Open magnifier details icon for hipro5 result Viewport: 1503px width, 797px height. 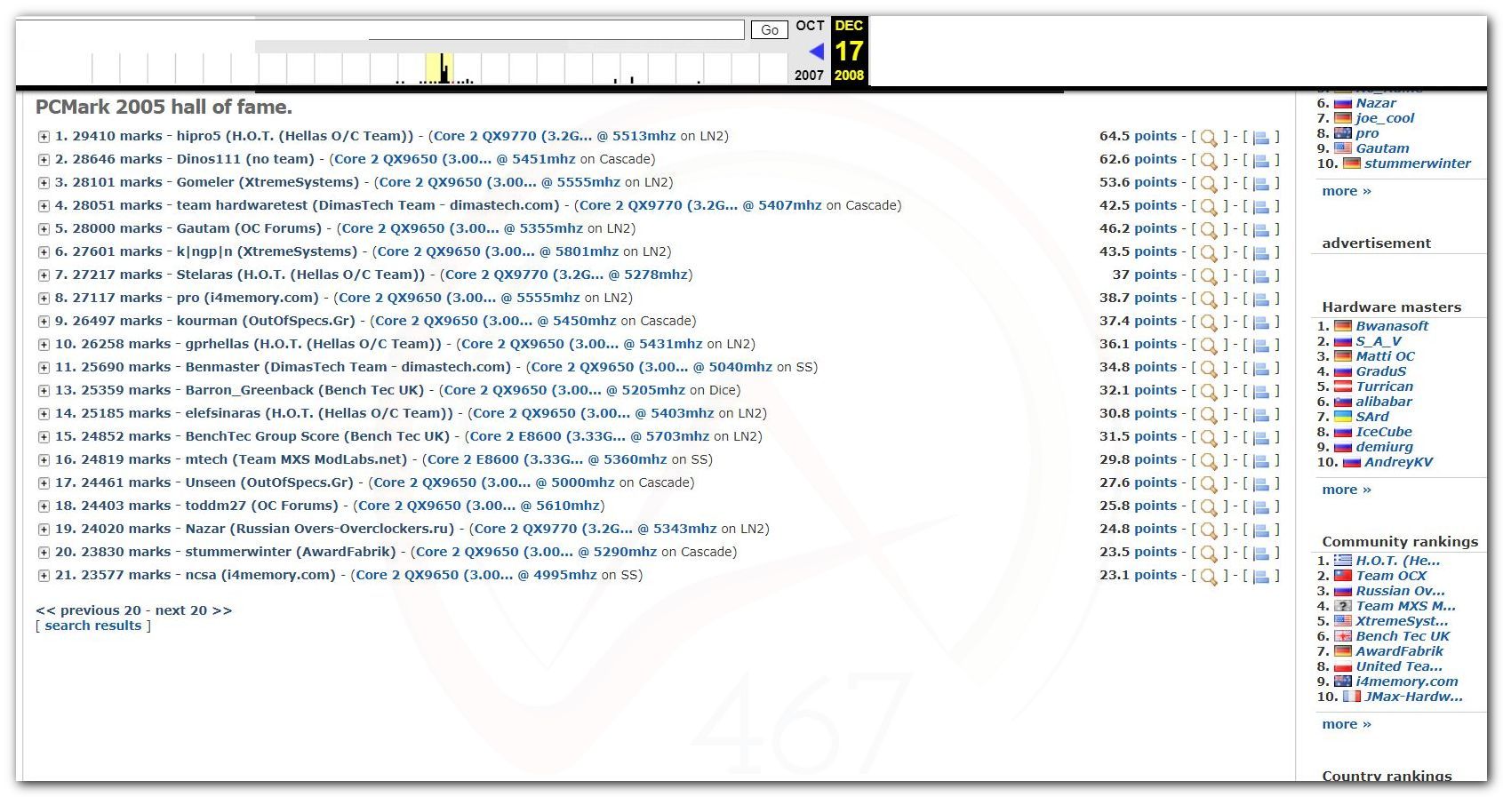tap(1209, 137)
